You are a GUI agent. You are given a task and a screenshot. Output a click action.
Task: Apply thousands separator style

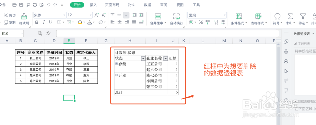tap(208, 22)
